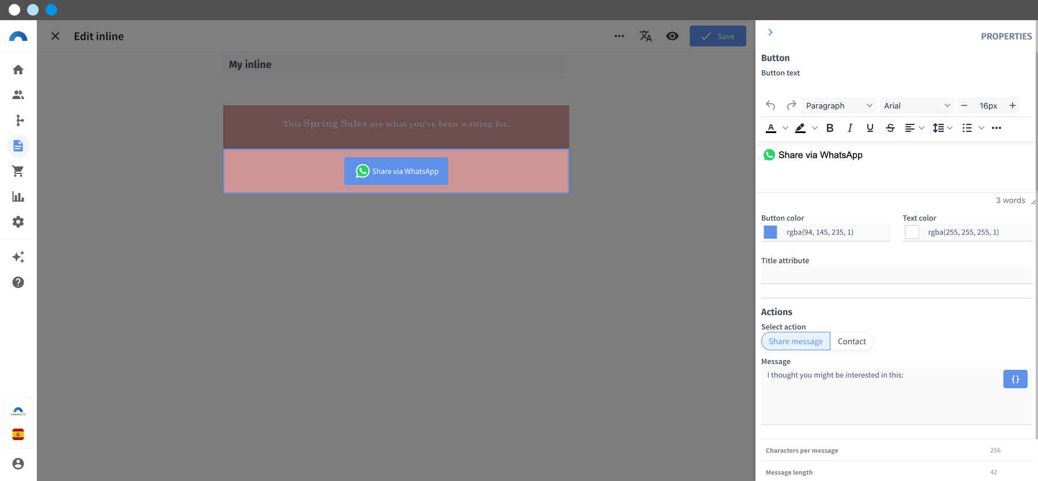Click the line height icon
1038x481 pixels.
click(x=938, y=128)
